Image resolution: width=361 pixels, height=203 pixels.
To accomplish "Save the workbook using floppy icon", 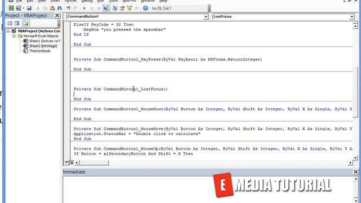I will click(x=29, y=8).
